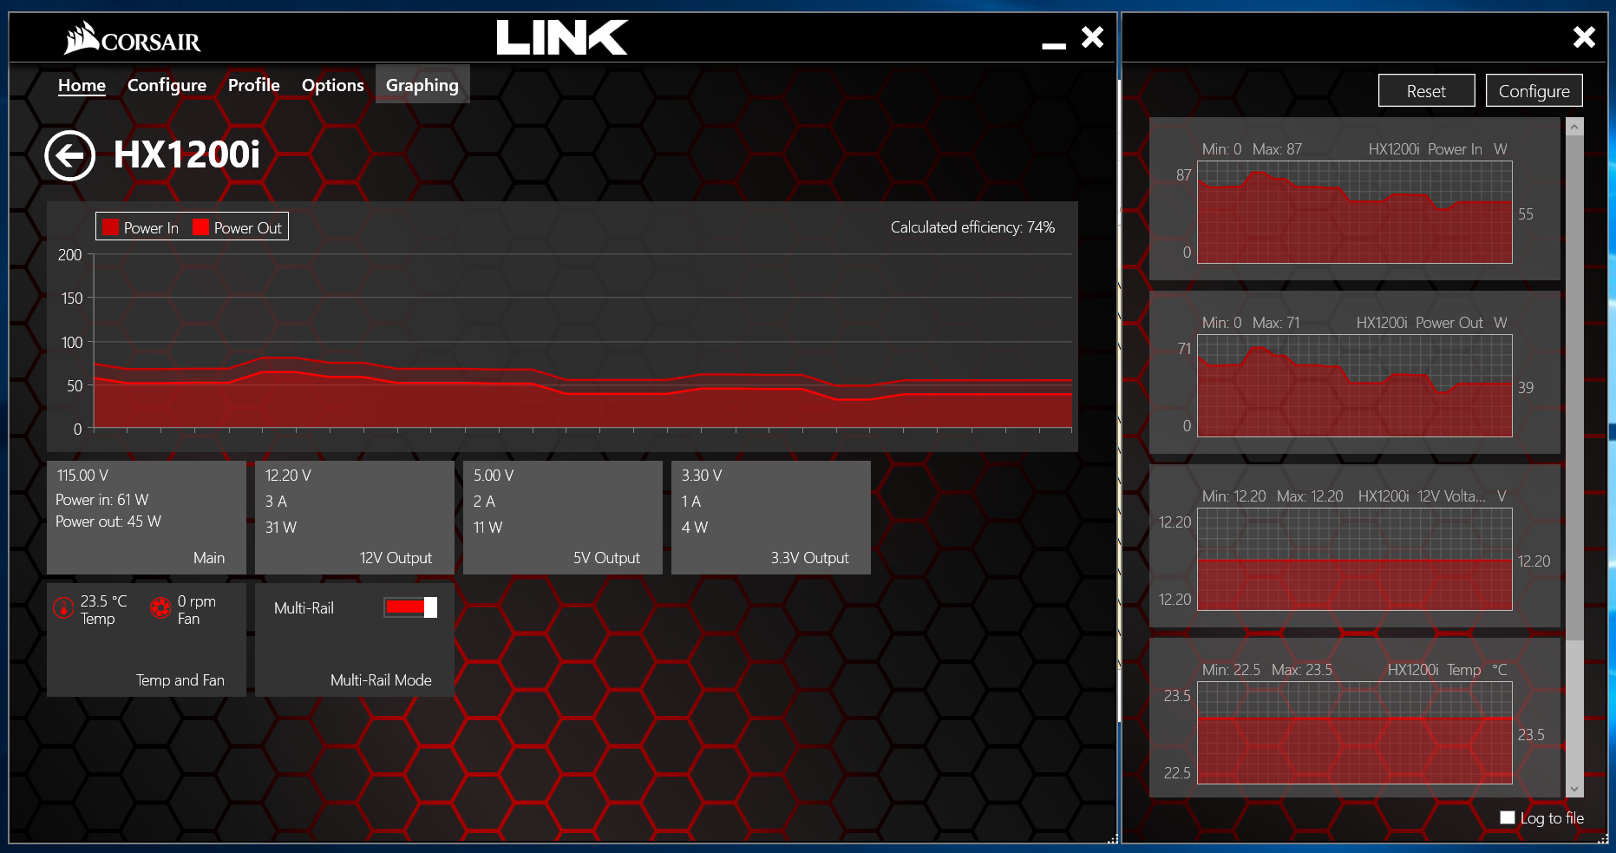The image size is (1616, 853).
Task: Click the HX1200i 12V Voltage graph
Action: (x=1354, y=559)
